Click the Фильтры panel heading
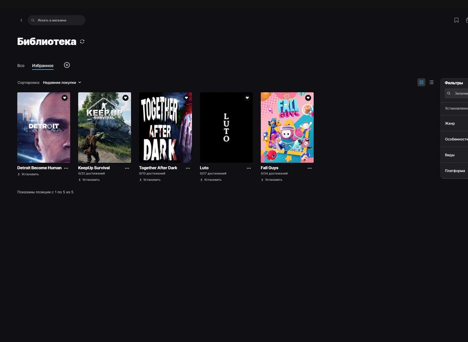This screenshot has height=342, width=468. (454, 83)
